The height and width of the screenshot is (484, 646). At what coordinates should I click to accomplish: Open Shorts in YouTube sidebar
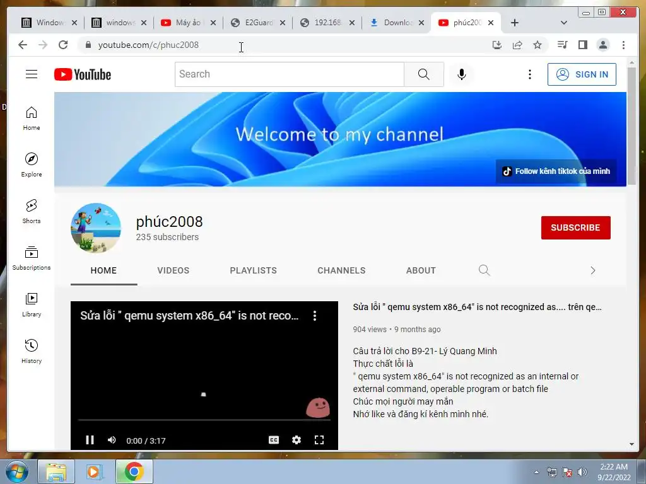[32, 212]
